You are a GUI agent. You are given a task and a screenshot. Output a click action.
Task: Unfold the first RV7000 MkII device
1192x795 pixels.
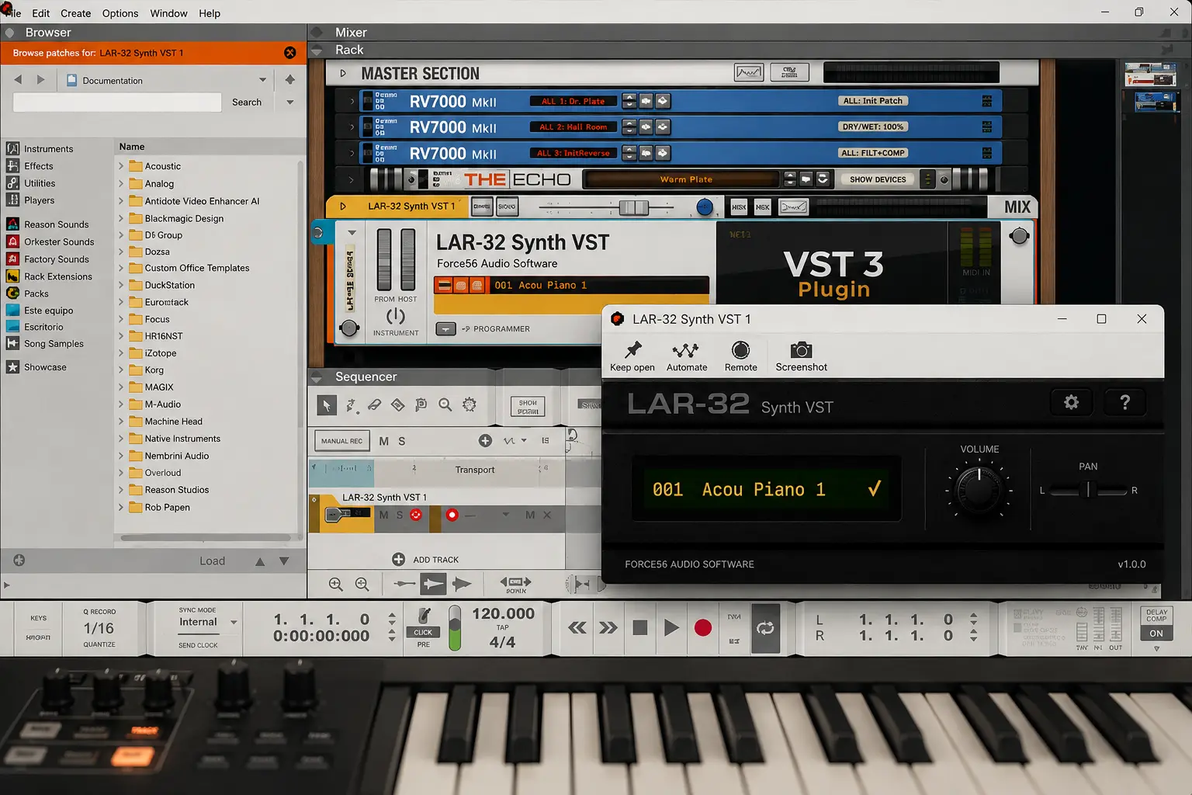click(x=351, y=101)
